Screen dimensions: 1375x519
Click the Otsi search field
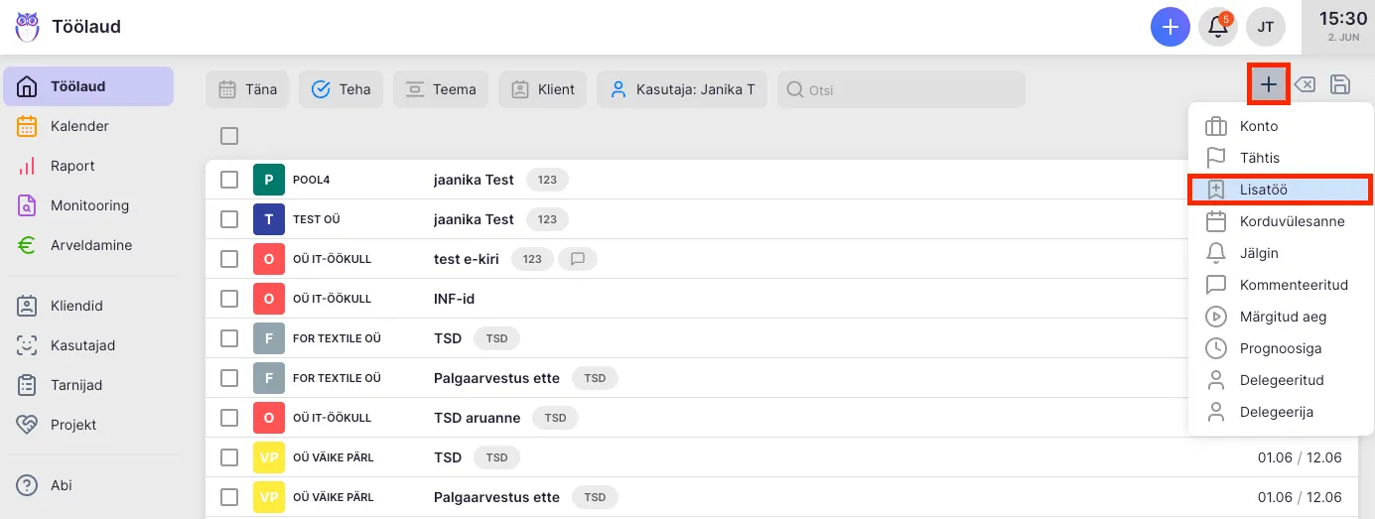coord(900,89)
